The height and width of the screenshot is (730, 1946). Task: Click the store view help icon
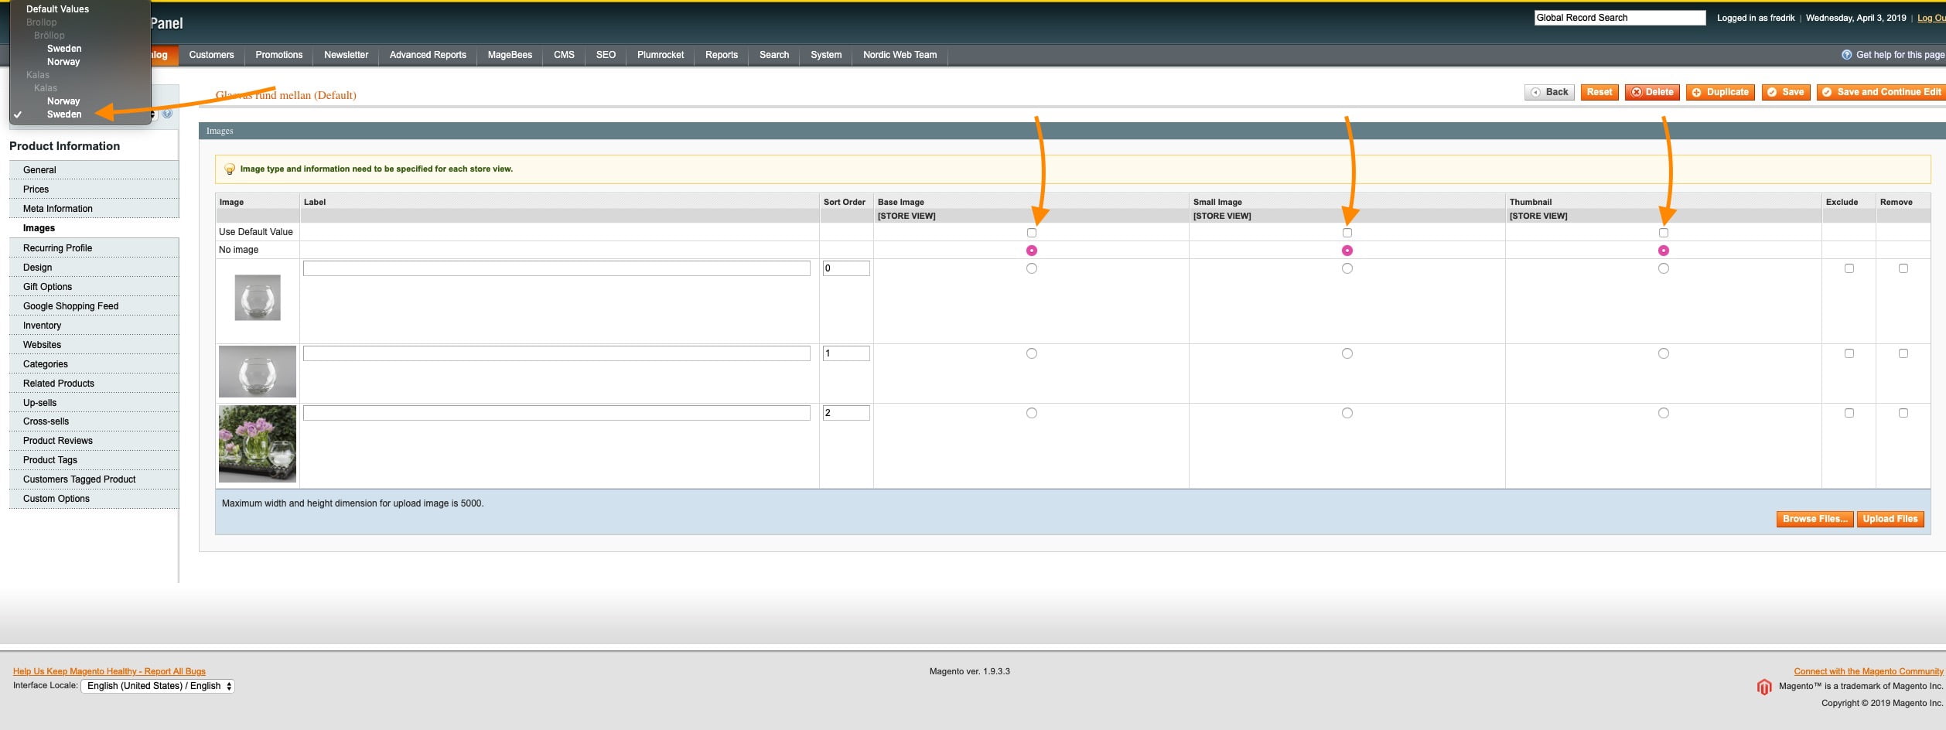tap(167, 114)
